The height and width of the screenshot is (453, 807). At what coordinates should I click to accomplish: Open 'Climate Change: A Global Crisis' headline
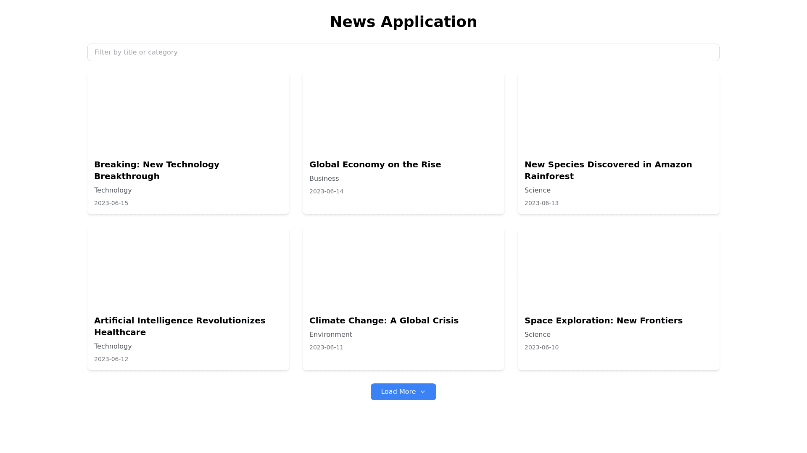(383, 320)
